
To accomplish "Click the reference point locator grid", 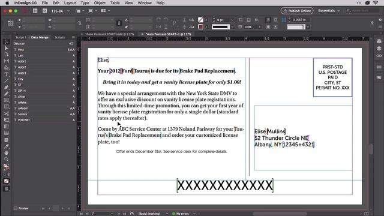I will coord(11,23).
